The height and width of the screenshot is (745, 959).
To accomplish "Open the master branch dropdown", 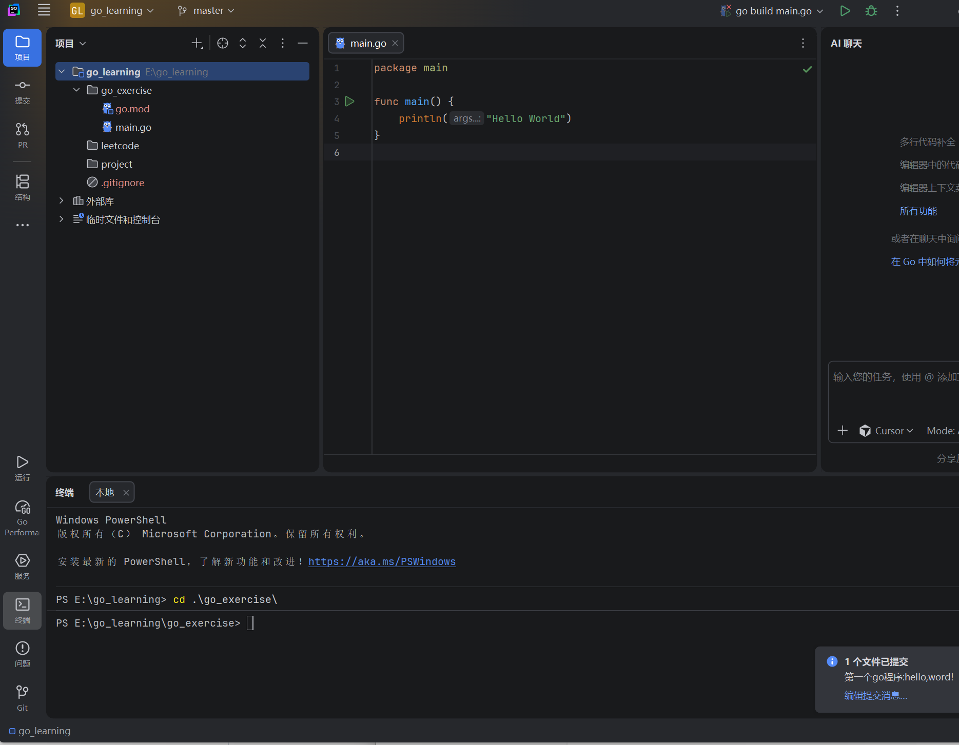I will click(206, 11).
